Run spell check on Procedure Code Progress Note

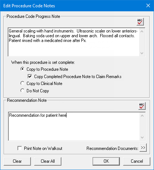(140, 22)
